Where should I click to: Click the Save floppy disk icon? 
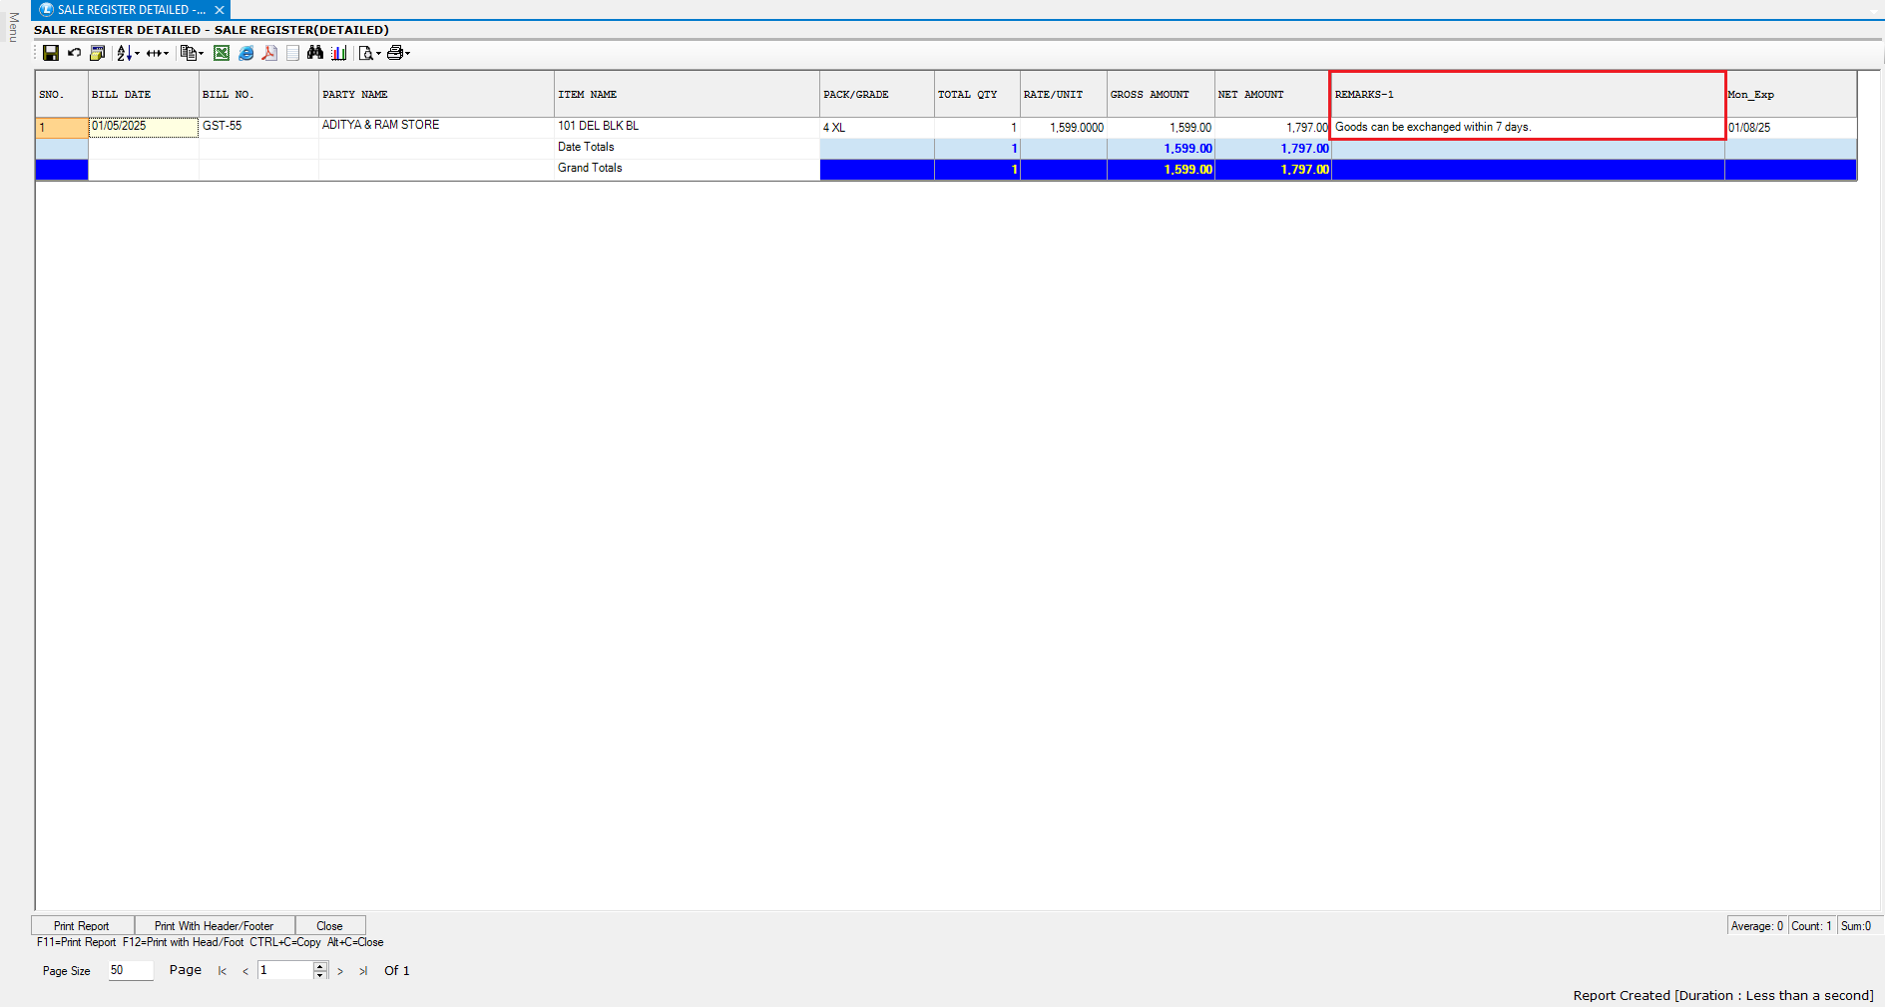tap(51, 53)
